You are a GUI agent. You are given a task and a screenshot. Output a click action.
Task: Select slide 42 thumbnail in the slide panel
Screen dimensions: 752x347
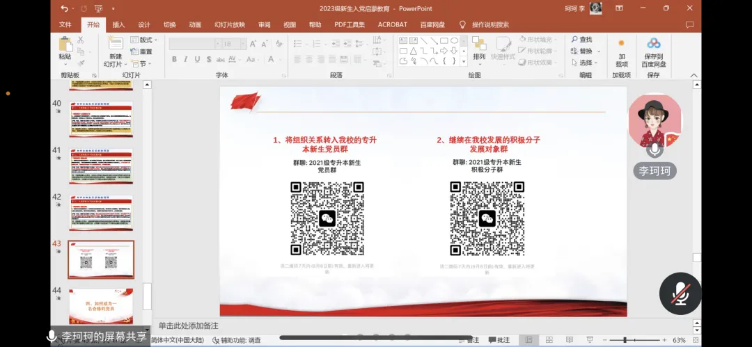(x=100, y=213)
